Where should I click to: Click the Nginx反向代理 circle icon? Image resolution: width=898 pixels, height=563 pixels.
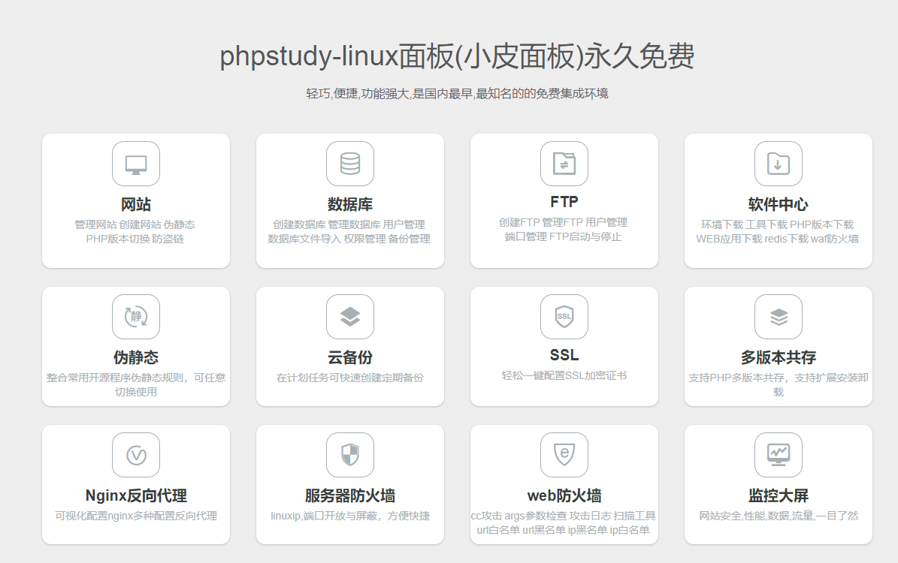click(x=136, y=455)
